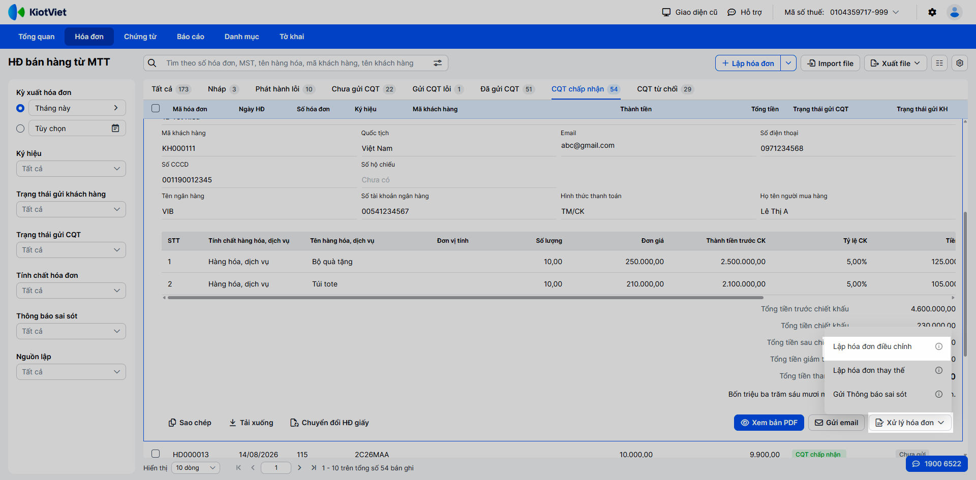The width and height of the screenshot is (976, 480).
Task: Click Sao chép to copy invoice
Action: (x=190, y=423)
